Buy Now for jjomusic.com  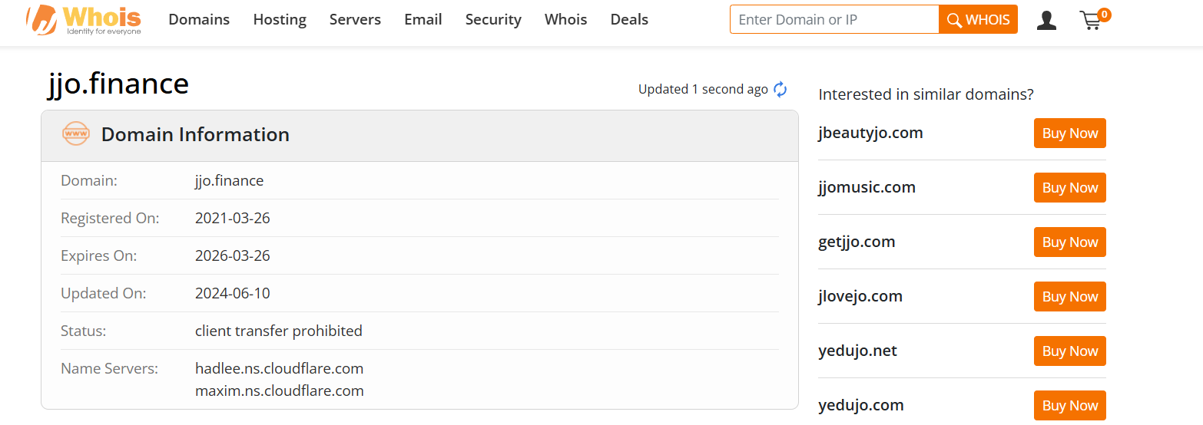1070,187
